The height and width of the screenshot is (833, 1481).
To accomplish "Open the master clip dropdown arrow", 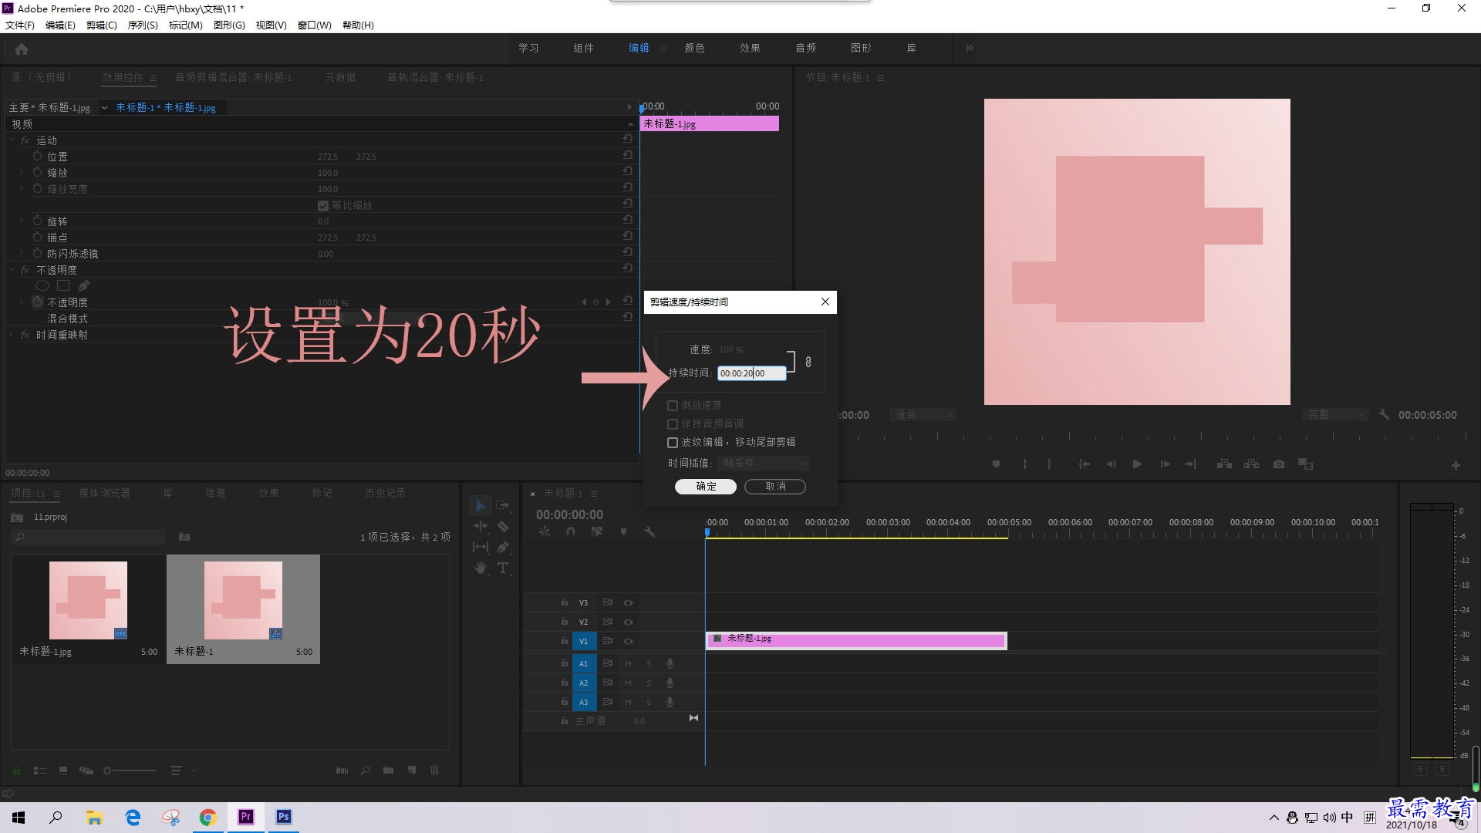I will 104,107.
